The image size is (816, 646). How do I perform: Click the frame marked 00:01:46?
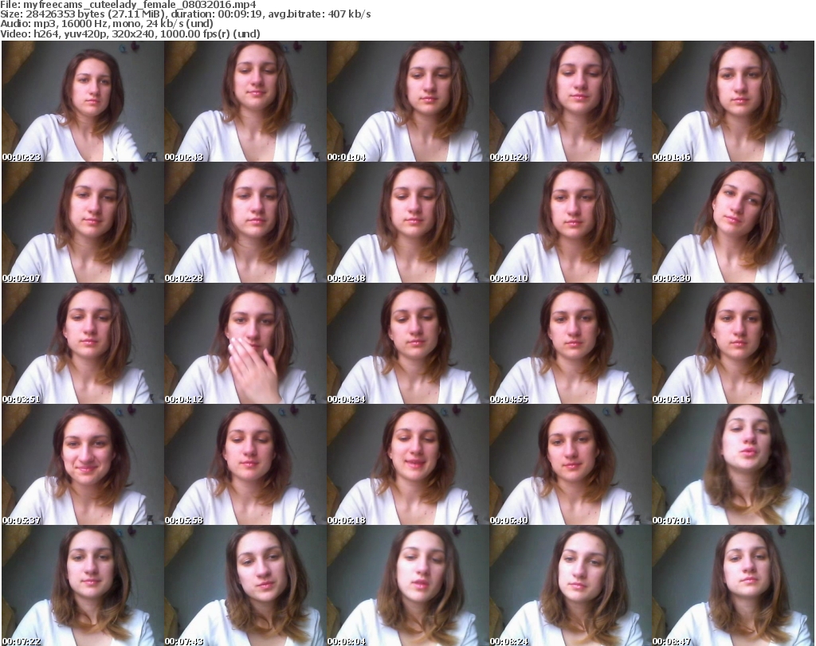coord(732,102)
